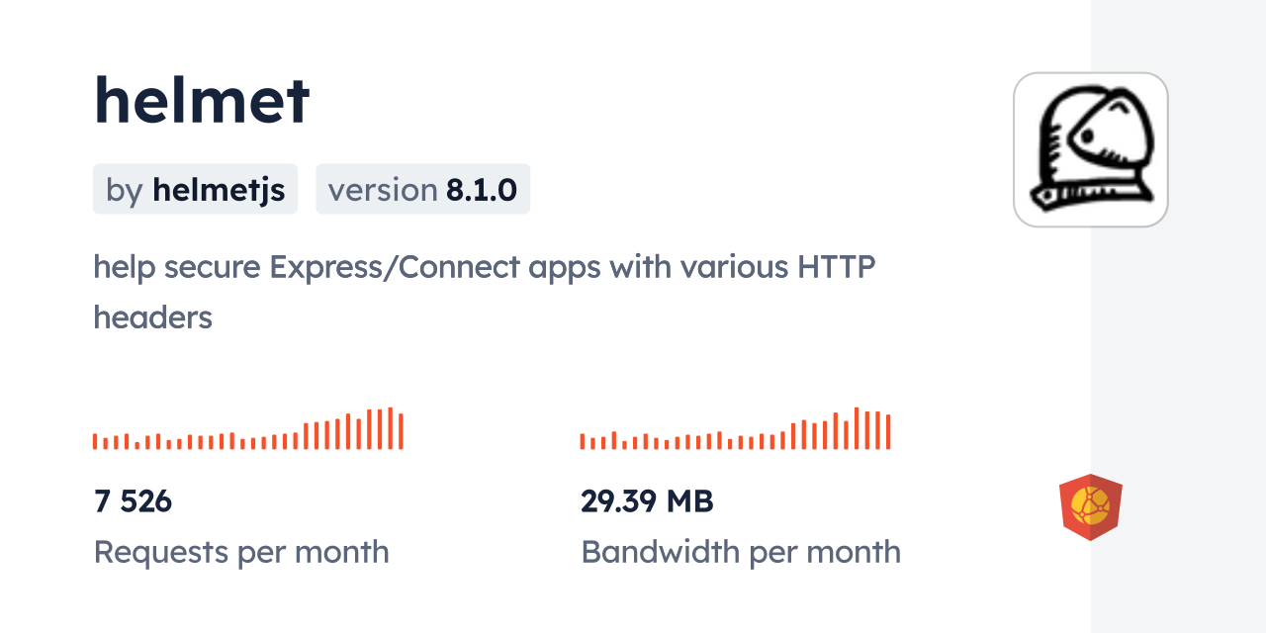Click the orange jsDelivr shield logo
This screenshot has width=1266, height=633.
click(1090, 506)
